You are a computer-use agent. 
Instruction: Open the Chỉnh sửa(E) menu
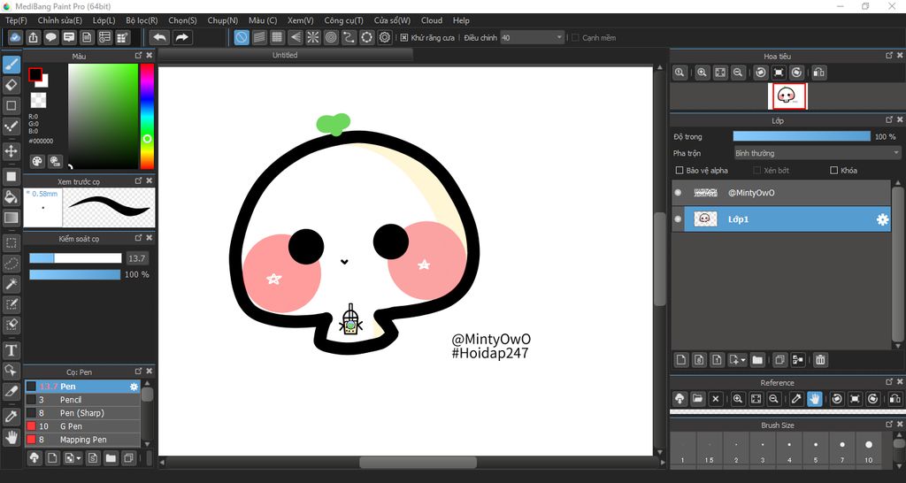(60, 20)
